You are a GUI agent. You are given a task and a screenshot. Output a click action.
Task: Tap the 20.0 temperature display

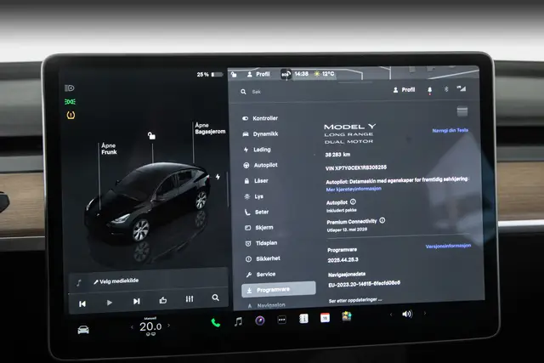point(150,326)
